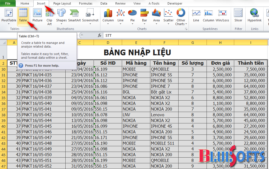269x169 pixels.
Task: Switch to the View tab
Action: pos(137,3)
